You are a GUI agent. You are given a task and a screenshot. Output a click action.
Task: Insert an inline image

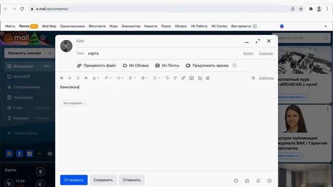(x=191, y=78)
